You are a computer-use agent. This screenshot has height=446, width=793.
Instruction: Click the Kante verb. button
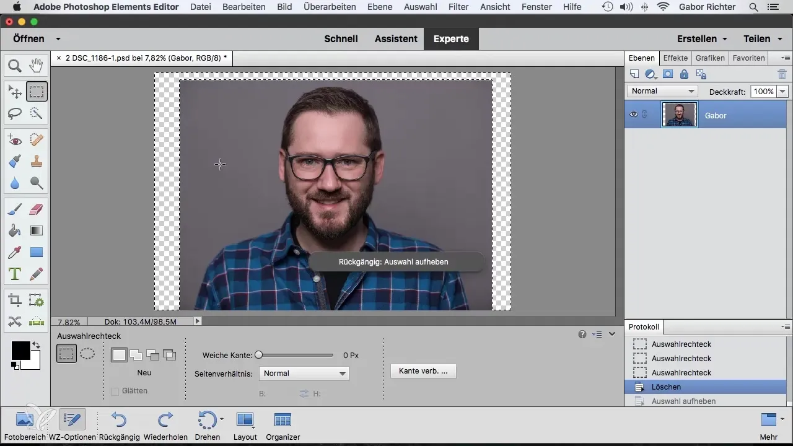[423, 371]
